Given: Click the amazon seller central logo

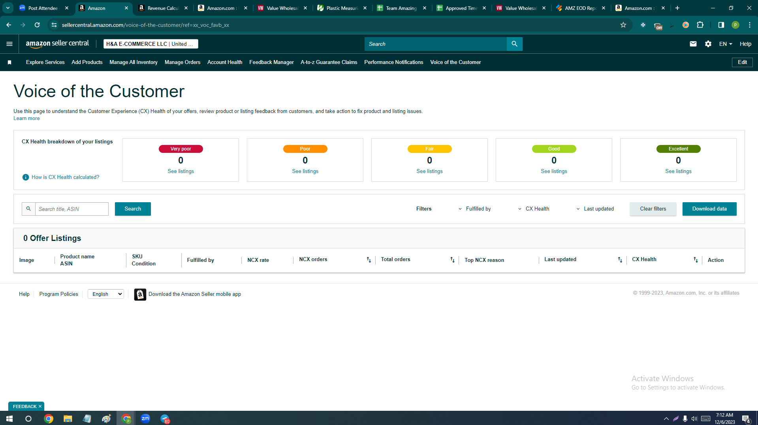Looking at the screenshot, I should 57,44.
